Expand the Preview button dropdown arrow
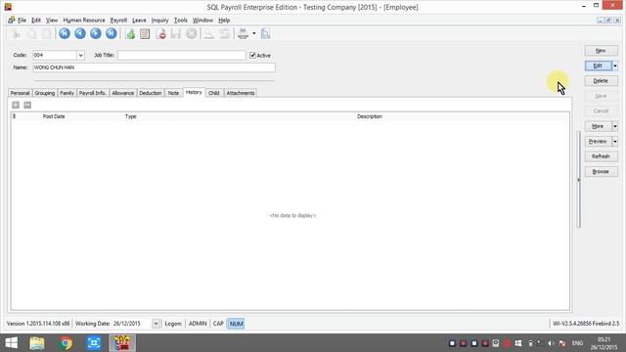 pos(615,141)
